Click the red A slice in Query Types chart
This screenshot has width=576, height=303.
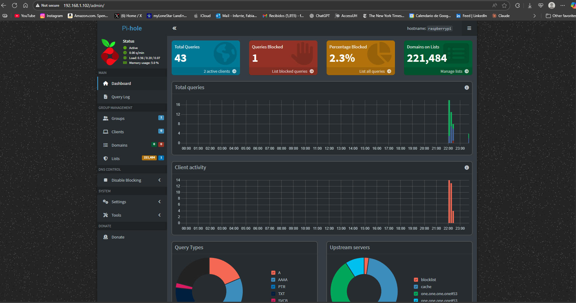(223, 269)
